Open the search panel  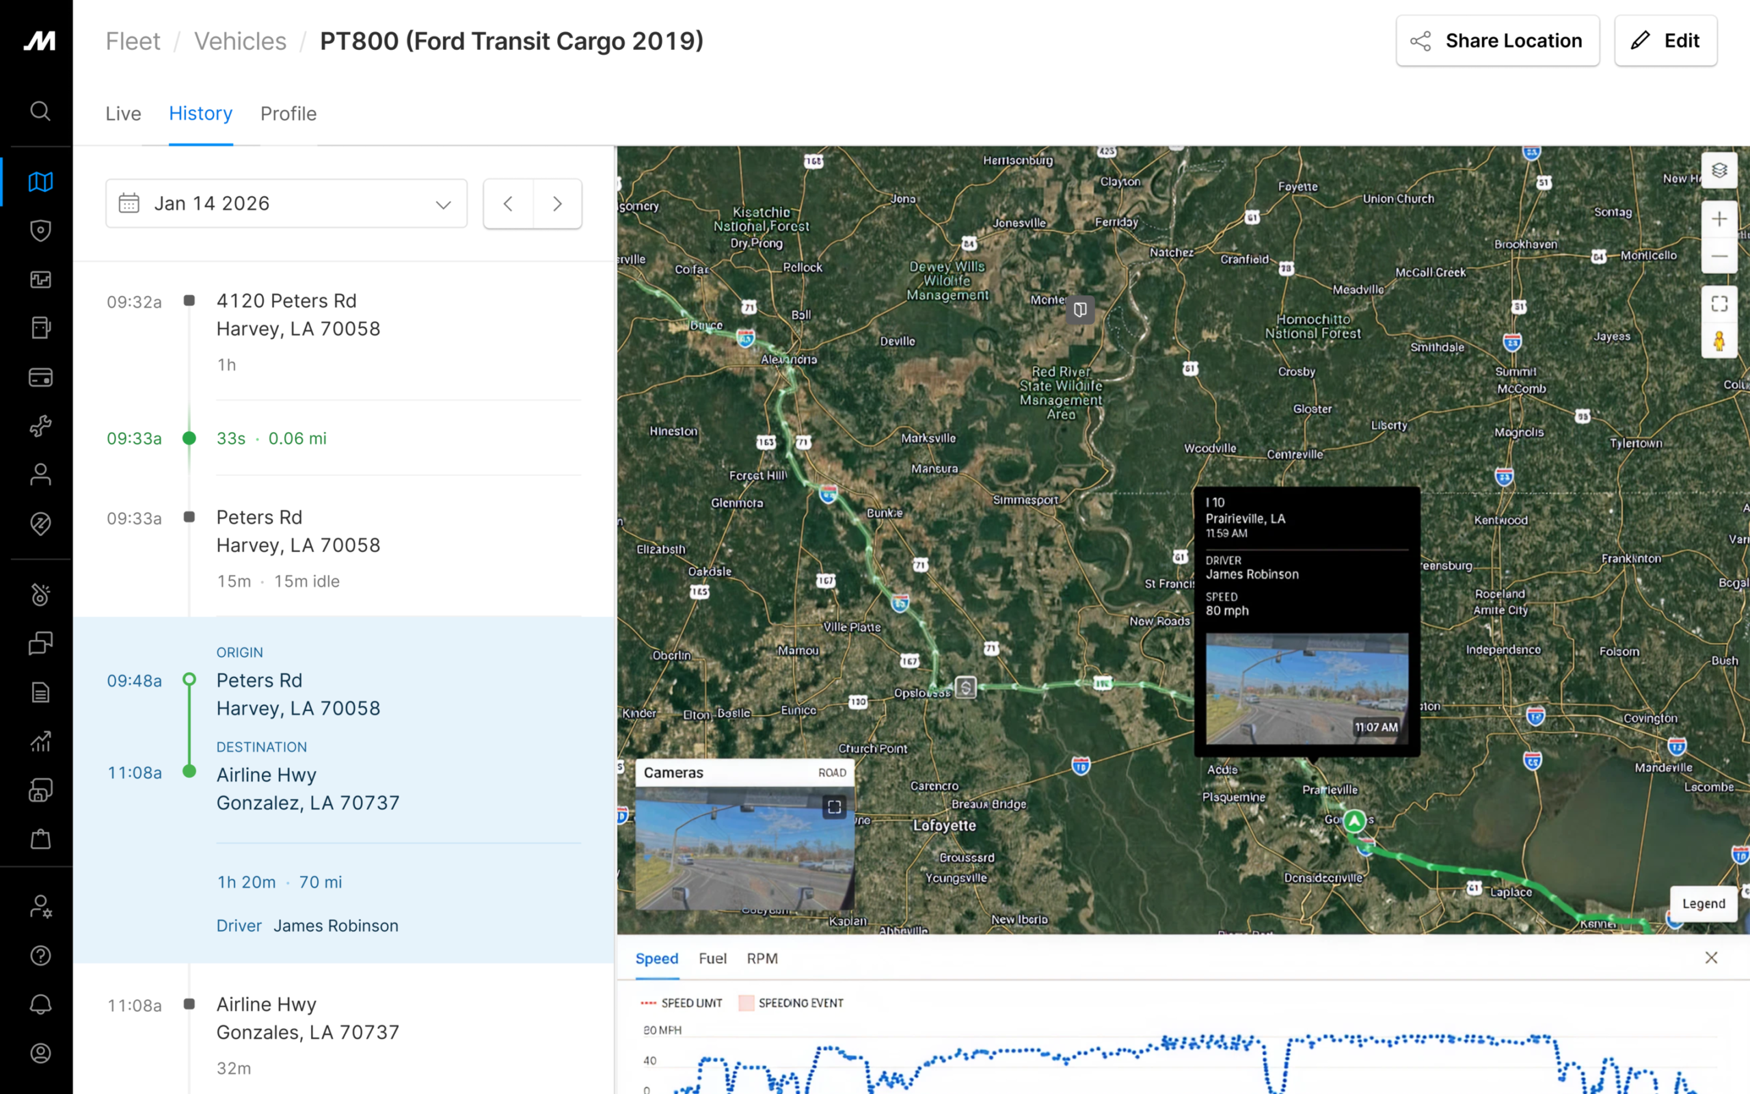tap(40, 111)
